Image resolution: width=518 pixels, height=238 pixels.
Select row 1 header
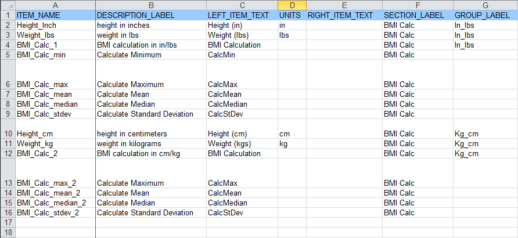coord(7,15)
